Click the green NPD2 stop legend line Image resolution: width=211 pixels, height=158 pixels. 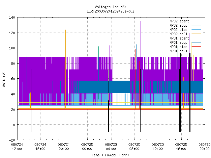pyautogui.click(x=196, y=25)
